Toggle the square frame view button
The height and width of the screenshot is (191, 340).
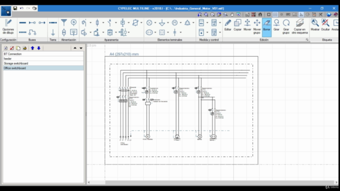pyautogui.click(x=269, y=14)
